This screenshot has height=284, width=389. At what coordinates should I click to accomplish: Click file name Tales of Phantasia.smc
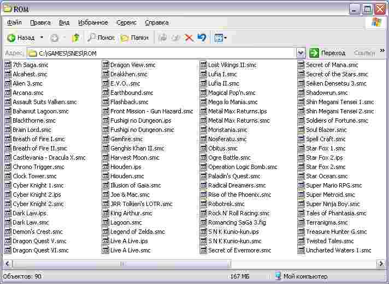[336, 213]
